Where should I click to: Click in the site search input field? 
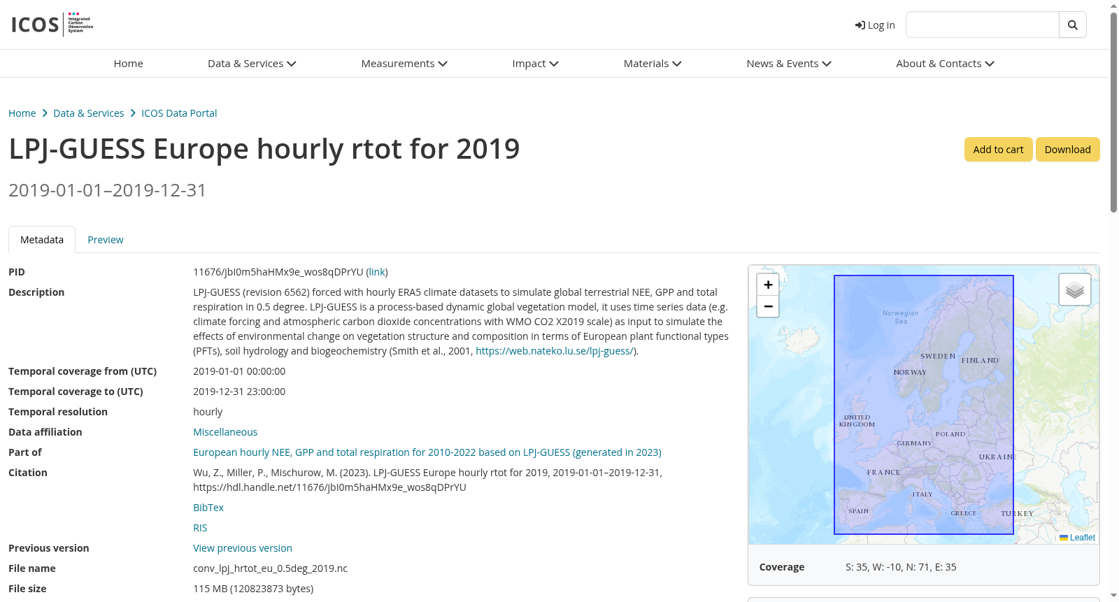tap(983, 25)
